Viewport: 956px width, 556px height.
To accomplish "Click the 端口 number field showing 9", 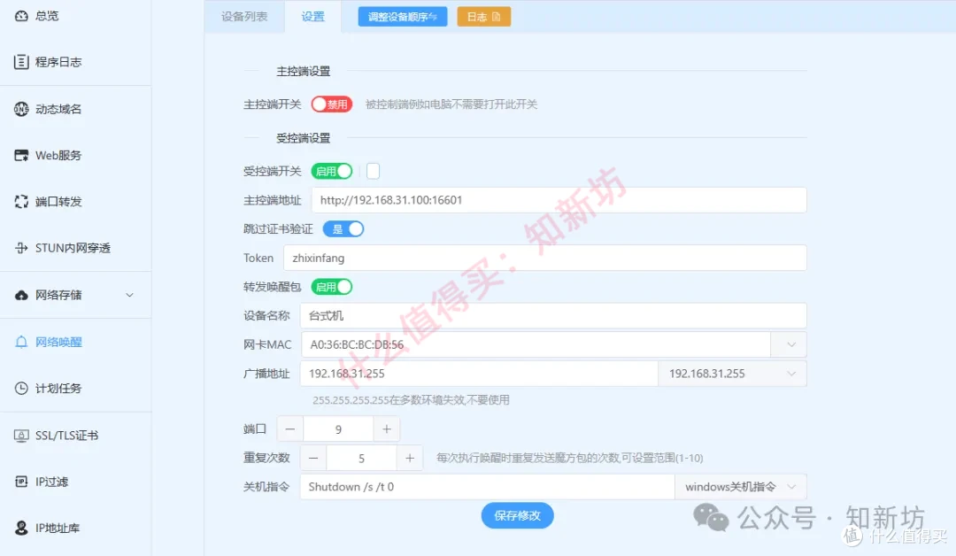I will point(338,429).
